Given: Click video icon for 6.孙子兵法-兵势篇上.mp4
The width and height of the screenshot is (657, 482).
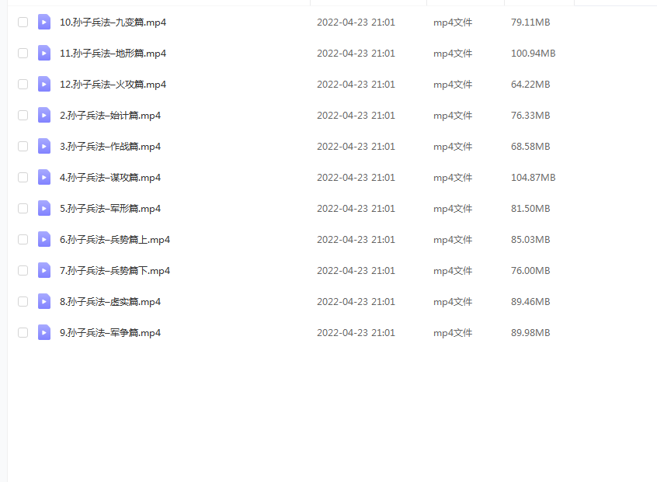Looking at the screenshot, I should (44, 240).
